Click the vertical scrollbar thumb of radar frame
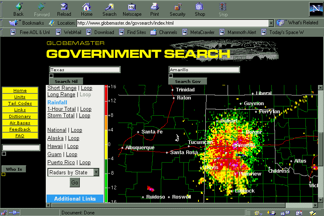The image size is (324, 216). [320, 149]
